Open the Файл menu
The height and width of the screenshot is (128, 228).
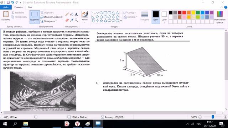pyautogui.click(x=6, y=7)
